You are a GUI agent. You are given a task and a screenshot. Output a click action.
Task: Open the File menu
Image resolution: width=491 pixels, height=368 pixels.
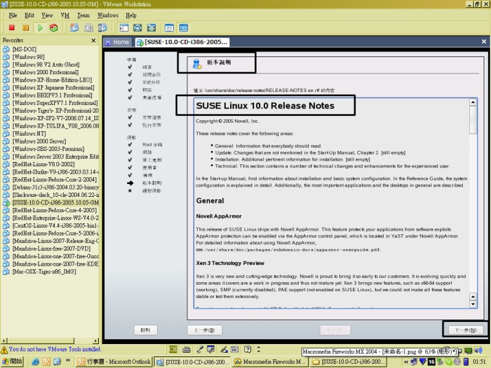13,15
